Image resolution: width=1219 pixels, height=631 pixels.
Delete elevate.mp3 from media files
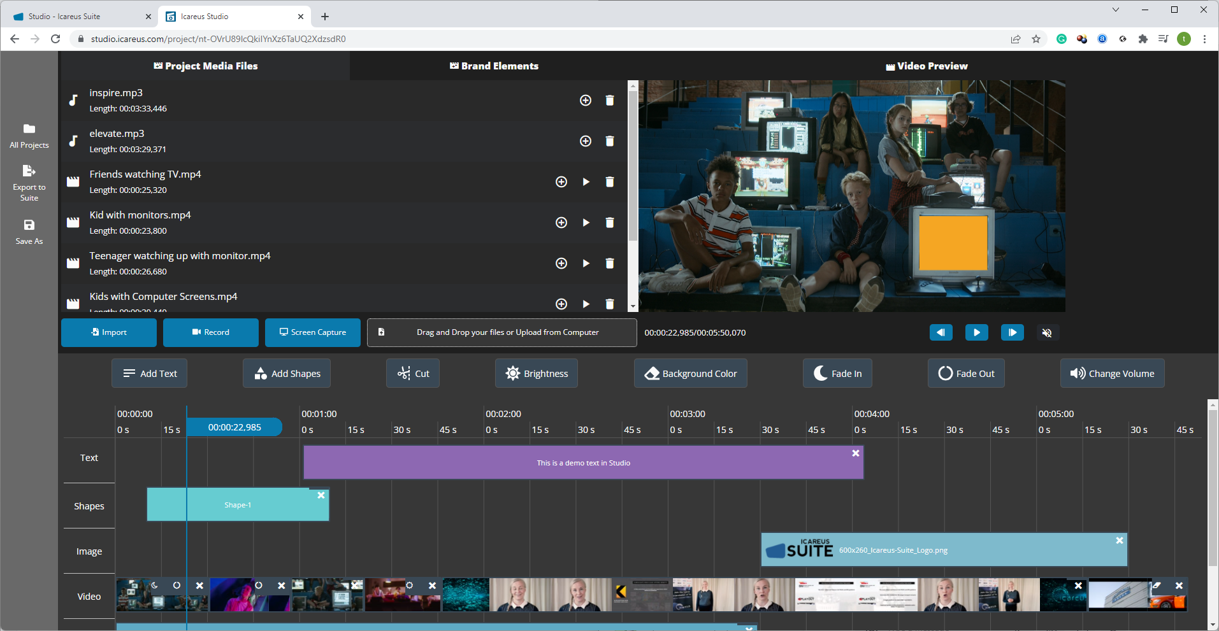tap(609, 141)
